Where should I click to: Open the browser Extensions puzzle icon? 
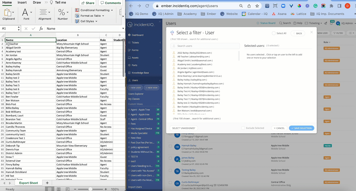tap(331, 6)
